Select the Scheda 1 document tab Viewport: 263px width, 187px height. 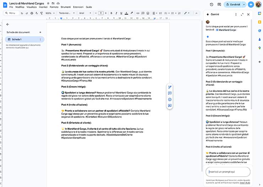pos(25,39)
